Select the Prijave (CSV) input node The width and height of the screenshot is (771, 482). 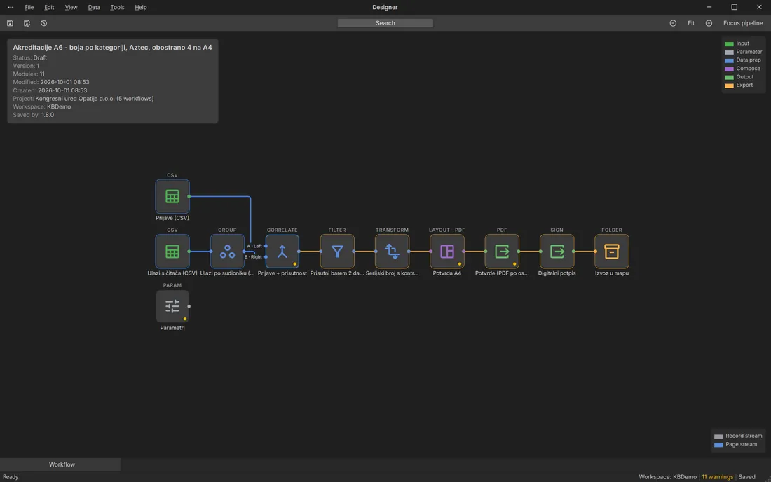pos(172,197)
